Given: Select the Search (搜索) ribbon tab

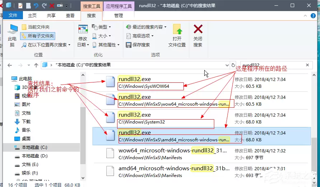Looking at the screenshot, I should point(91,16).
